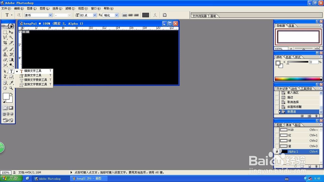Hide the Alpha 1 channel eye
Viewport: 324px width, 182px height.
[277, 152]
